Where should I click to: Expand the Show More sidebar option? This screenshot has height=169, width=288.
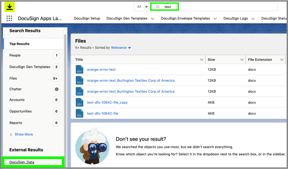24,134
